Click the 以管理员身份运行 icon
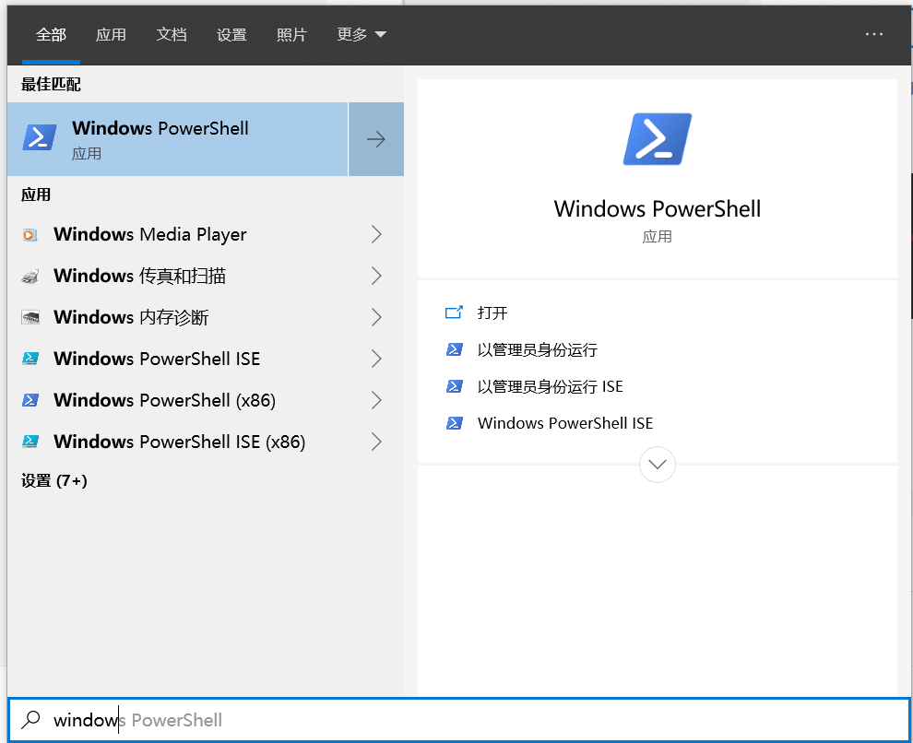Screen dimensions: 913x743 [455, 349]
